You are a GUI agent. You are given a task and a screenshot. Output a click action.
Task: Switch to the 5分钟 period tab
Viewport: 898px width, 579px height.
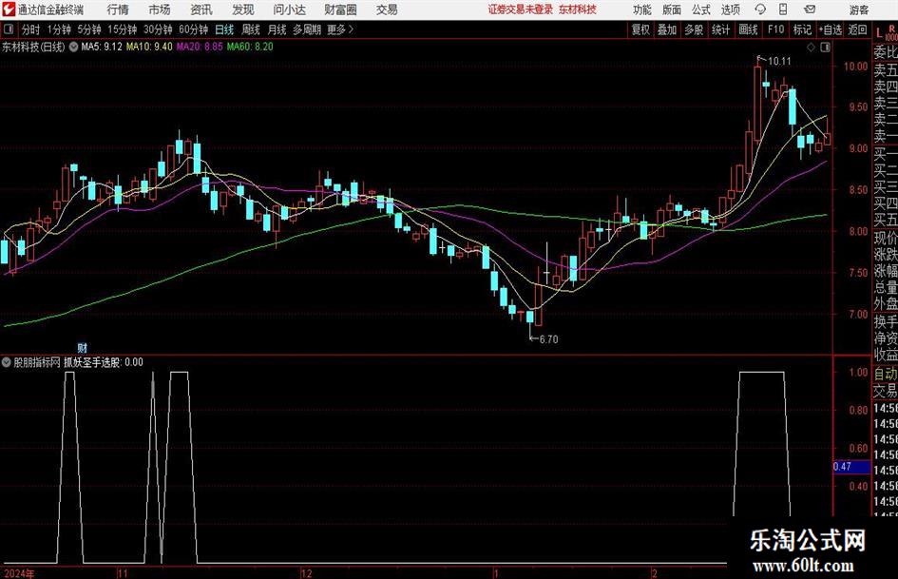click(x=88, y=29)
